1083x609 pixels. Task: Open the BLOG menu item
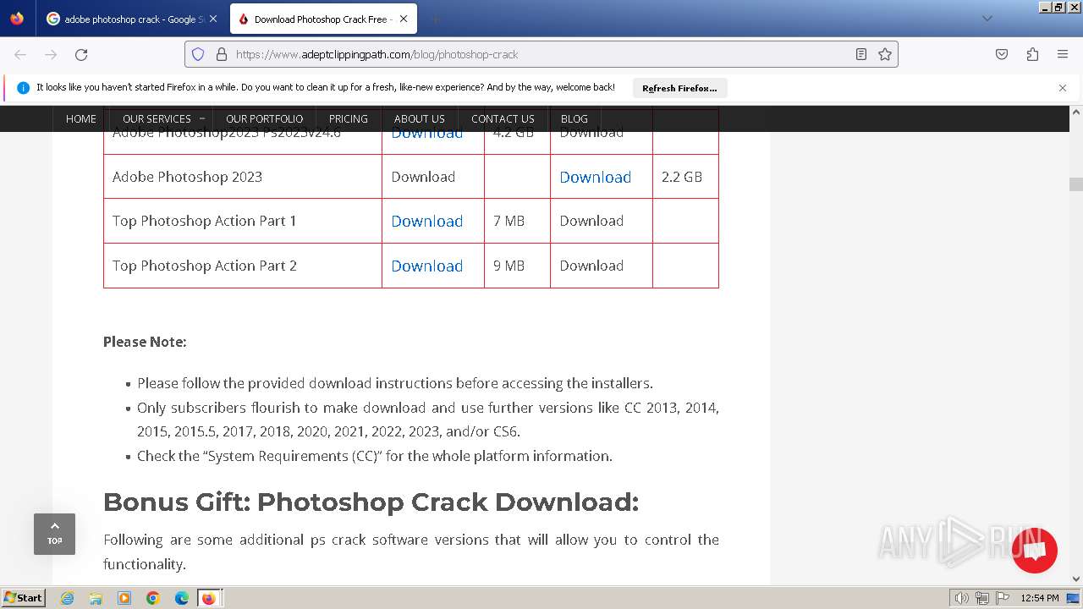coord(574,118)
